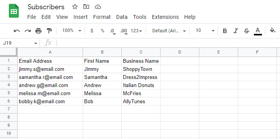Toggle bold formatting
Screen dimensions: 280x139
click(x=225, y=31)
